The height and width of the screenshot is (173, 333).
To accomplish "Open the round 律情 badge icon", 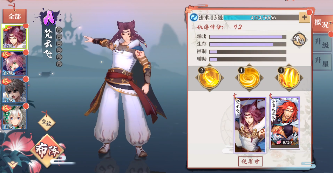I will (299, 39).
